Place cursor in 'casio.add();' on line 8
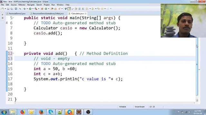This screenshot has height=115, width=206. click(48, 33)
